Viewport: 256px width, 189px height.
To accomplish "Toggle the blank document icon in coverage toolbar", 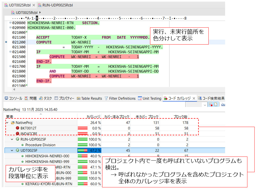I will pos(216,104).
